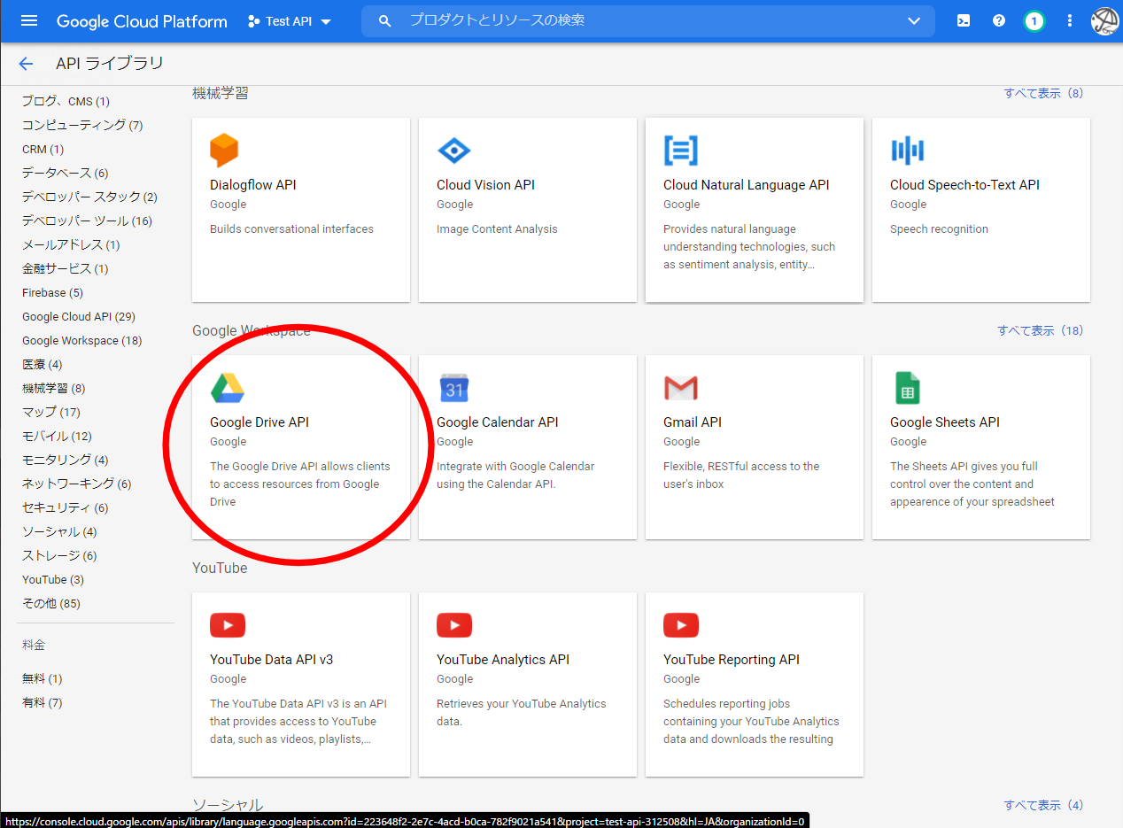Show all 8 機械学習 APIs
1123x828 pixels.
1043,93
